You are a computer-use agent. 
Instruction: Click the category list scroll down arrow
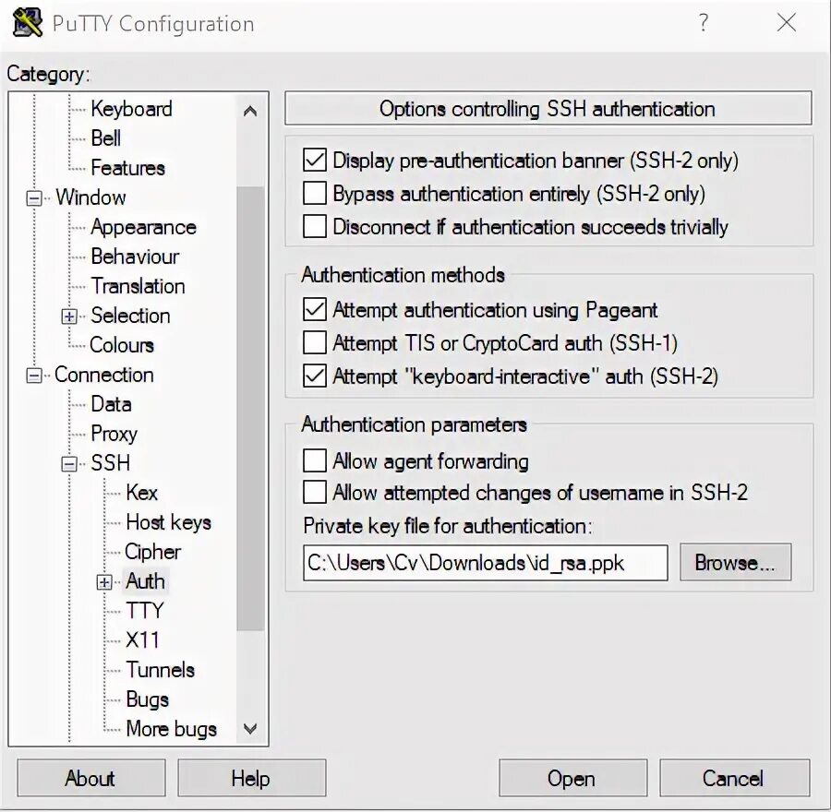(x=250, y=728)
